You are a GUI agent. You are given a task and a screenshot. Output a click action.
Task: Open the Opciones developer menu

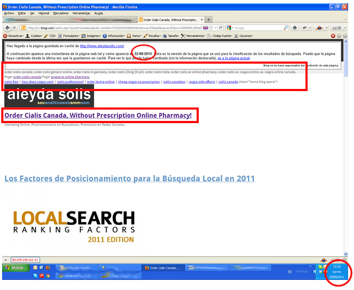coord(243,36)
